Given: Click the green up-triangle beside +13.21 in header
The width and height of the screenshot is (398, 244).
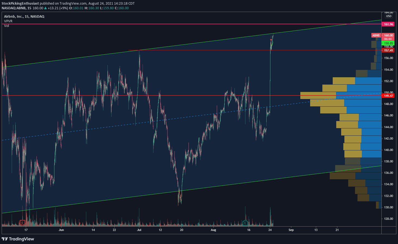Looking at the screenshot, I should pyautogui.click(x=46, y=8).
